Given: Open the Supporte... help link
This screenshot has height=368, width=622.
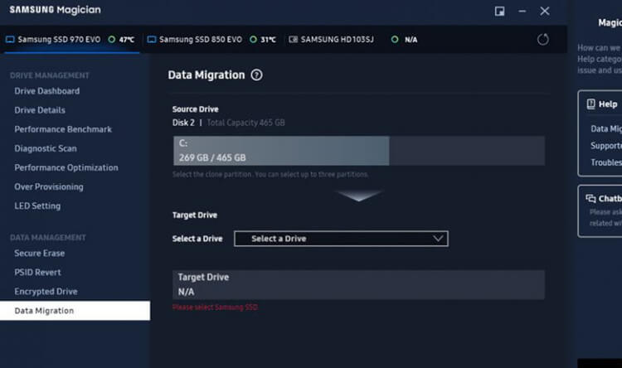Looking at the screenshot, I should 606,146.
